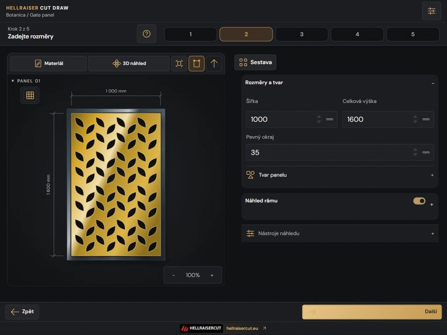Switch to step 4

(357, 34)
